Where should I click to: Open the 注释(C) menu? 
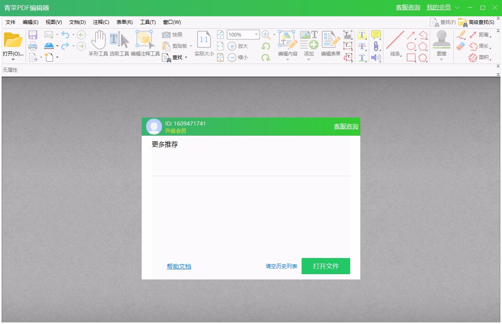[x=100, y=22]
